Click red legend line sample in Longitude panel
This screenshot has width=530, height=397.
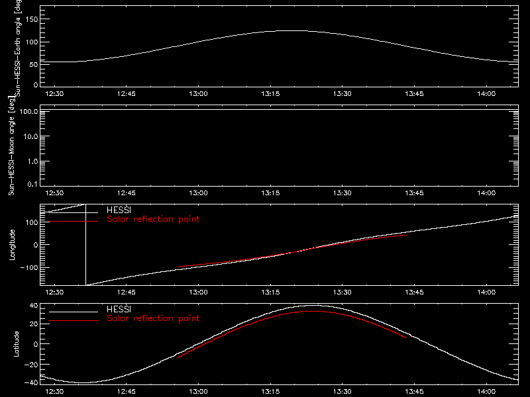pyautogui.click(x=74, y=222)
